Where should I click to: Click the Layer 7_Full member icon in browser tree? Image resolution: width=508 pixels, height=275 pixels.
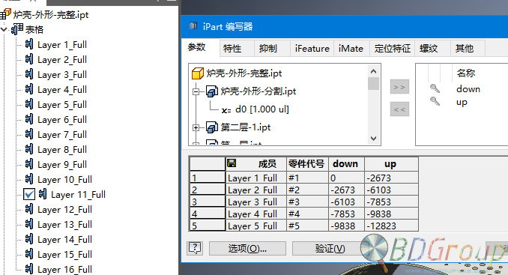pos(29,134)
